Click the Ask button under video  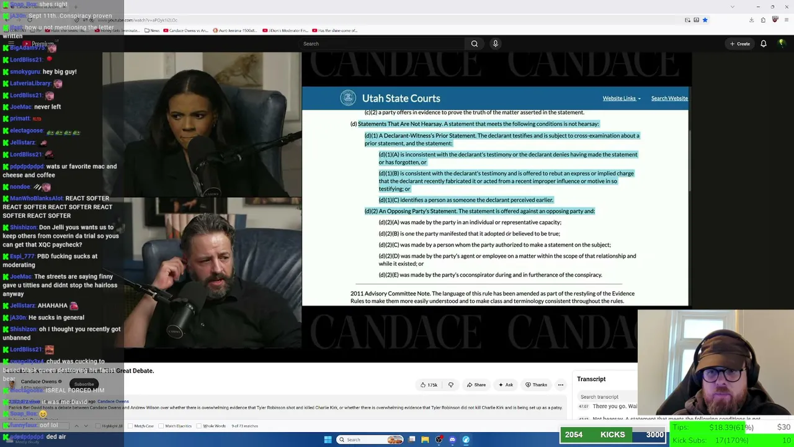coord(506,385)
